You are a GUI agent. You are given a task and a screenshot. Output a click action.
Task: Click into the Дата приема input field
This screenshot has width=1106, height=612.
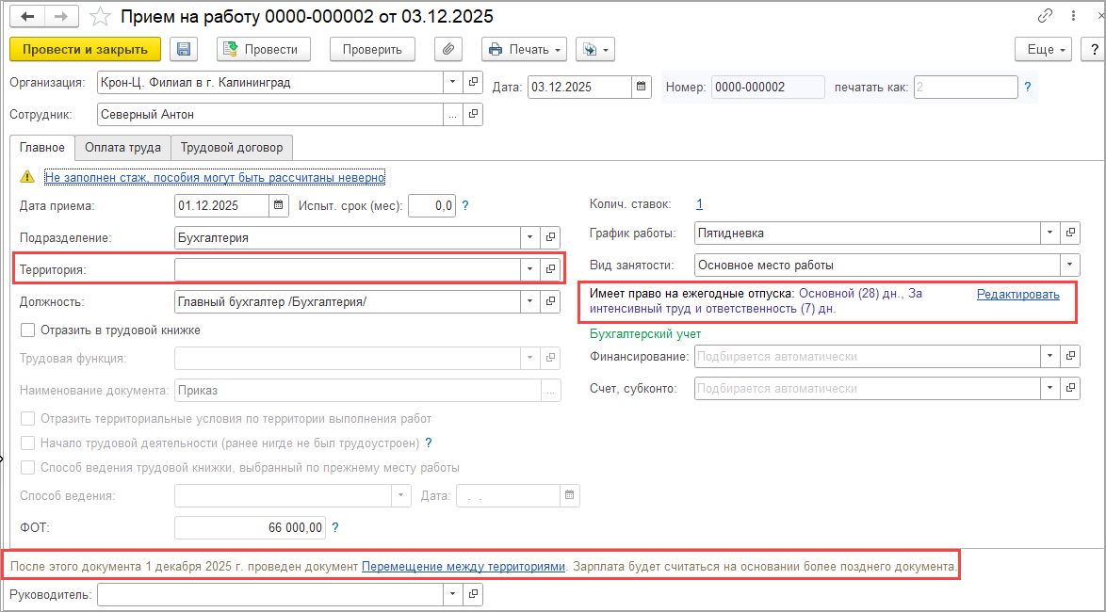tap(221, 205)
